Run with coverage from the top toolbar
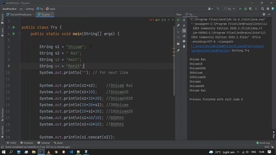Viewport: 276px width, 155px height. tap(251, 9)
